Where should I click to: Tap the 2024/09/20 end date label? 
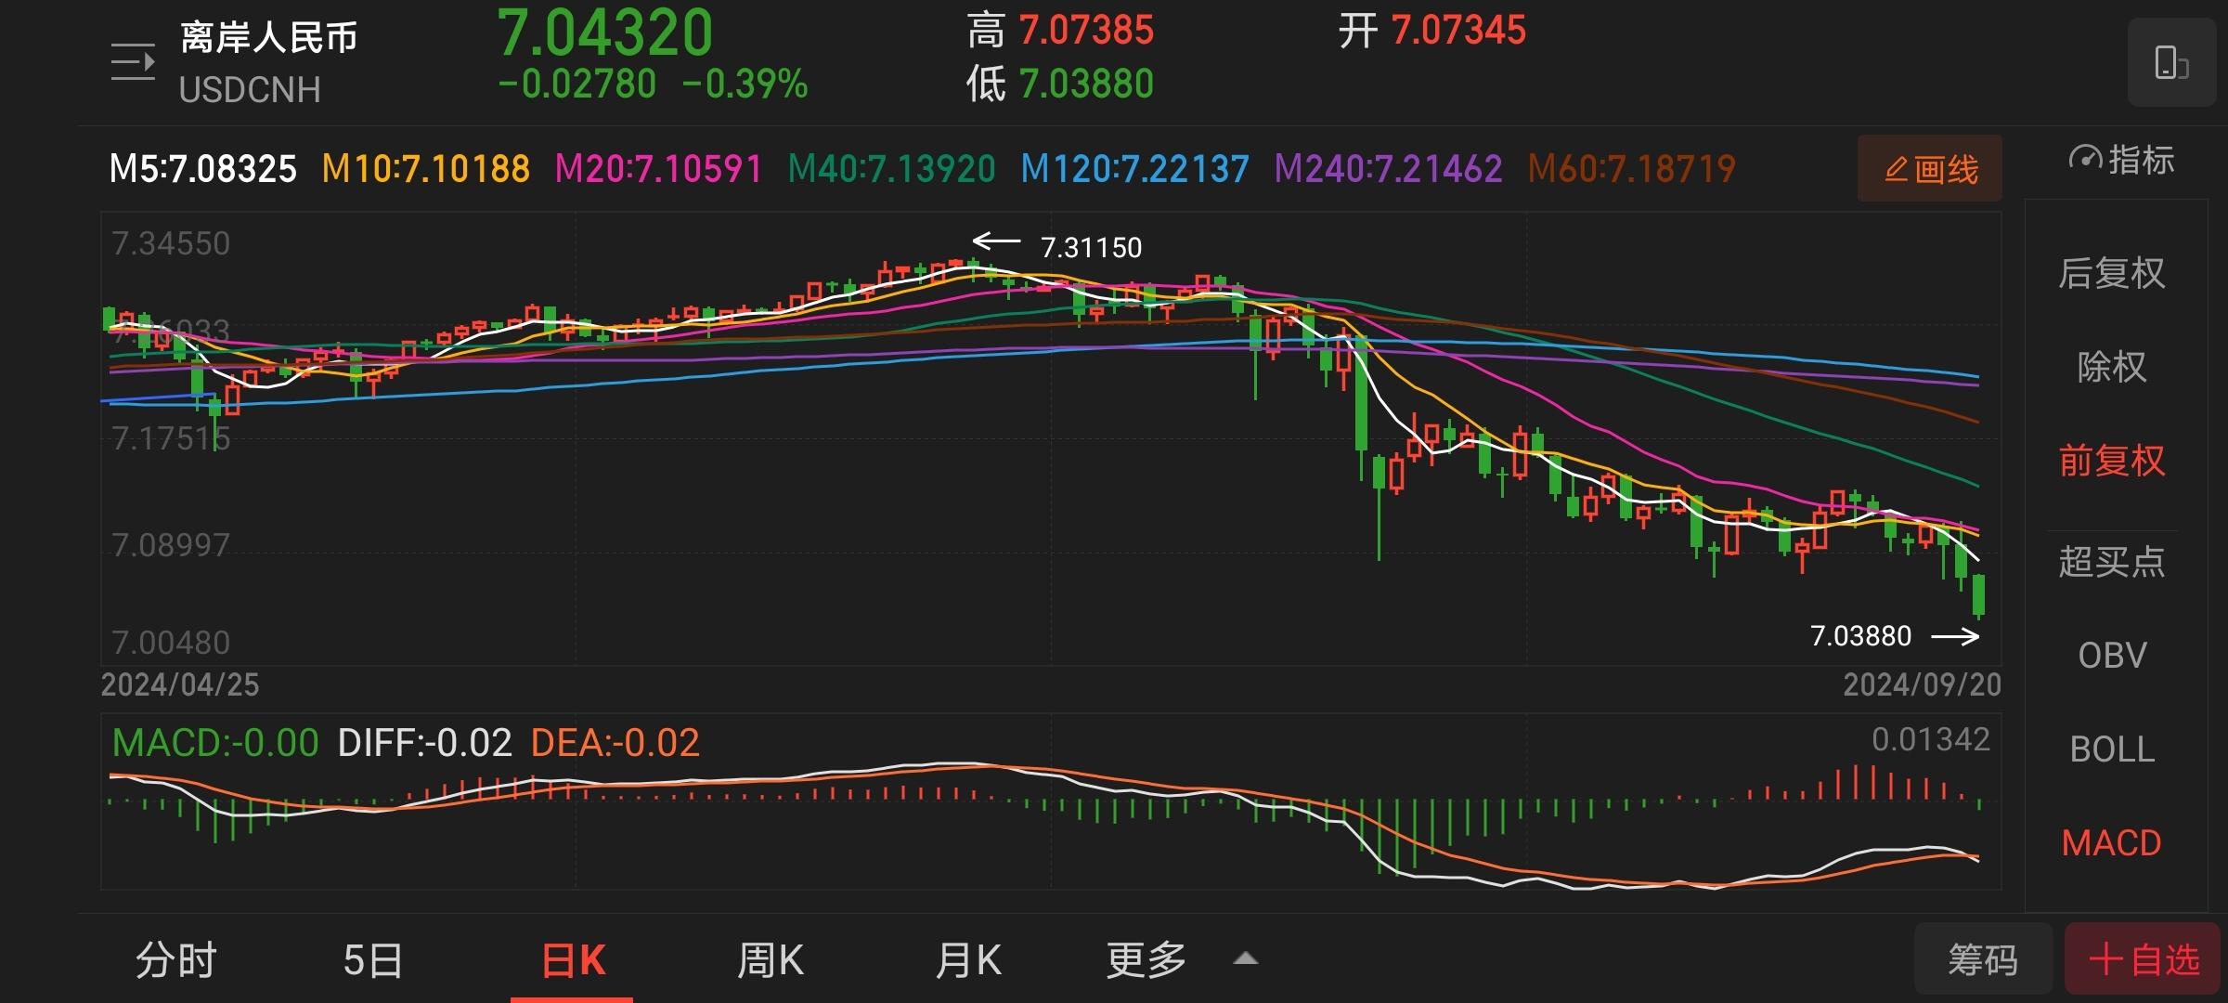tap(1922, 685)
